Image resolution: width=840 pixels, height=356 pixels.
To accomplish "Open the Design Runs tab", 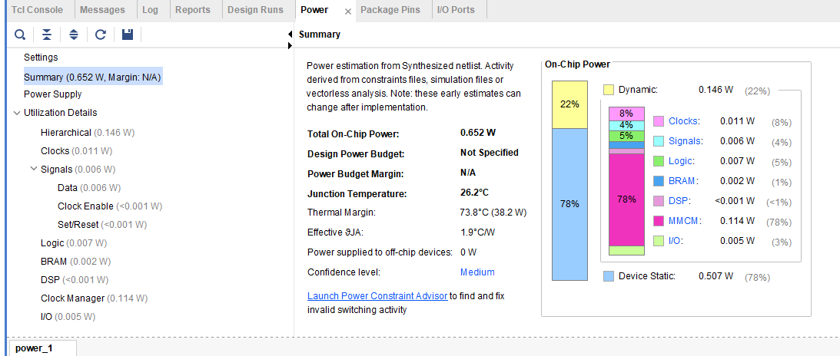I will (256, 10).
